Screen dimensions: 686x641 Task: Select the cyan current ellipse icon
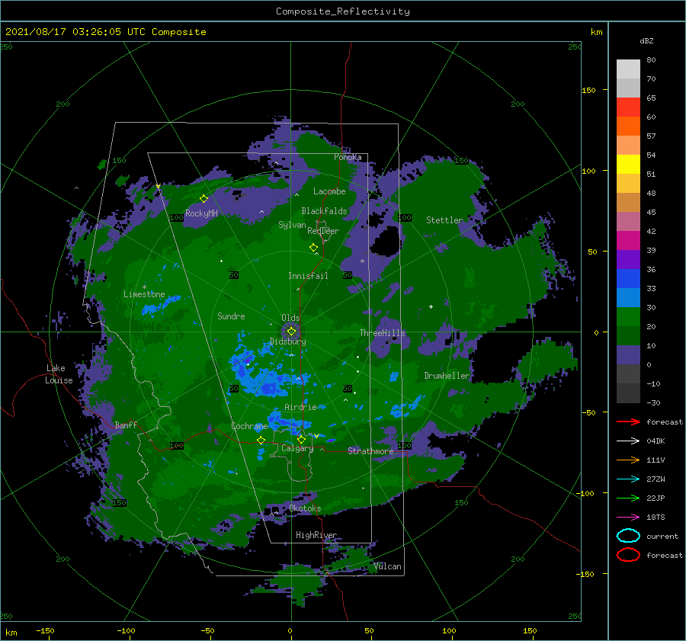click(x=628, y=536)
